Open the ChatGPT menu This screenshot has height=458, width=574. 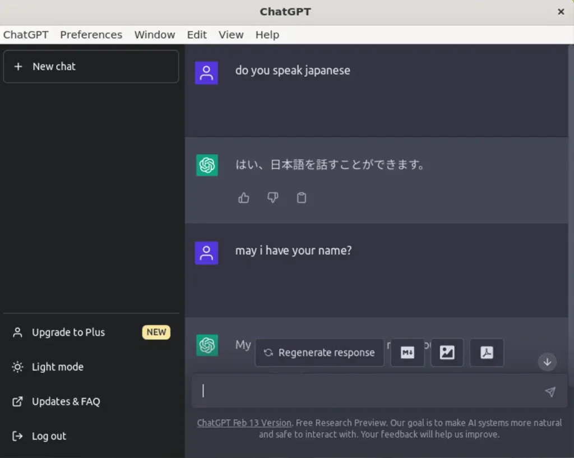click(x=26, y=35)
